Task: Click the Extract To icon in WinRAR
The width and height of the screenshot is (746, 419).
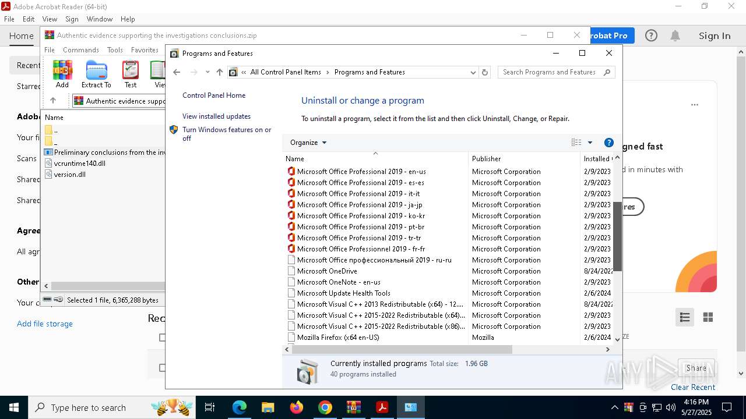Action: (96, 74)
